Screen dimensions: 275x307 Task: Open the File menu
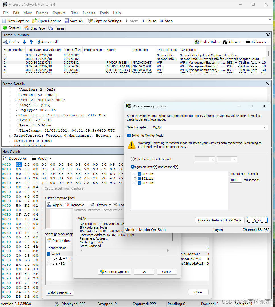(x=6, y=13)
